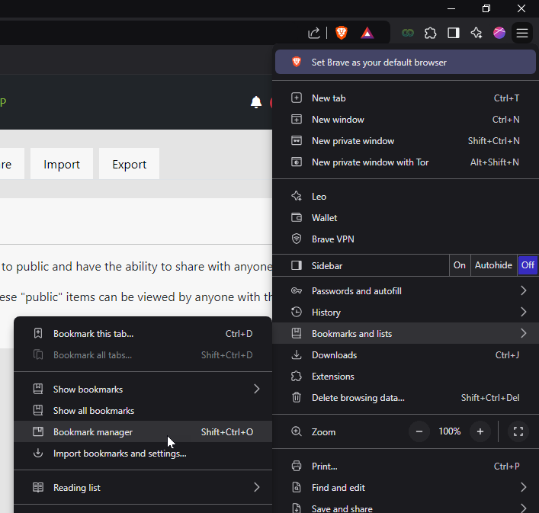Click the Bookmark manager icon
The width and height of the screenshot is (539, 513).
tap(38, 432)
